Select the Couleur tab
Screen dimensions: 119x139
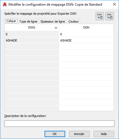[73, 21]
